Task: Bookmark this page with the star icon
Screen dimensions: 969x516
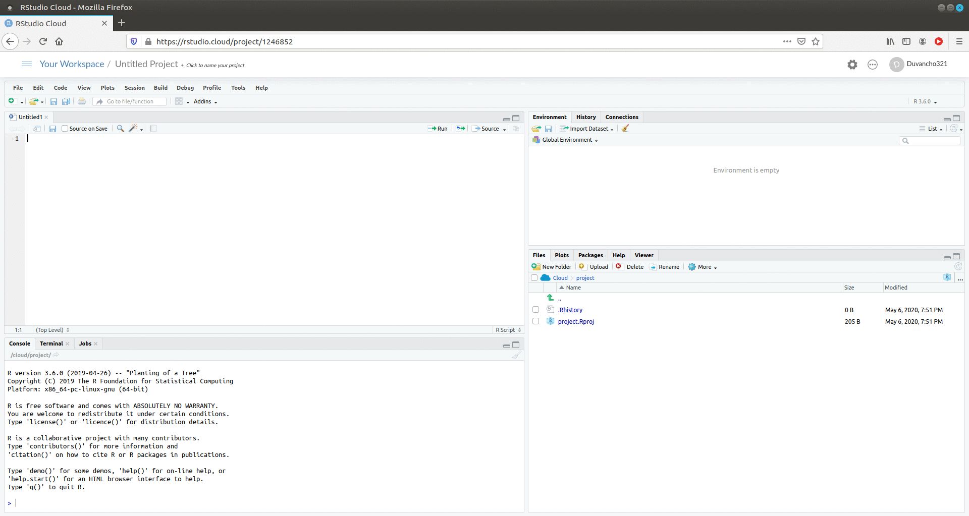Action: click(816, 41)
